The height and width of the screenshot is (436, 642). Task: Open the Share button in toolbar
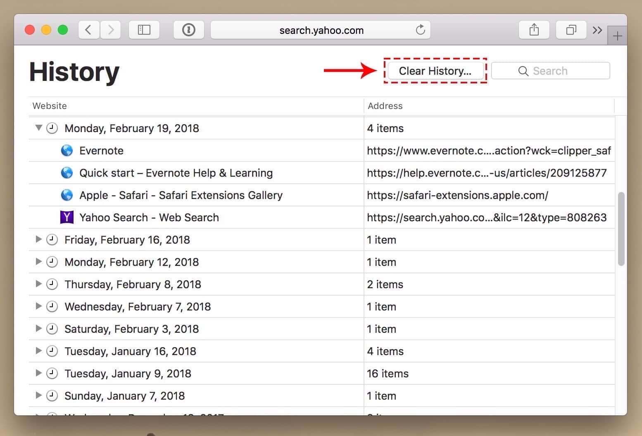coord(534,30)
